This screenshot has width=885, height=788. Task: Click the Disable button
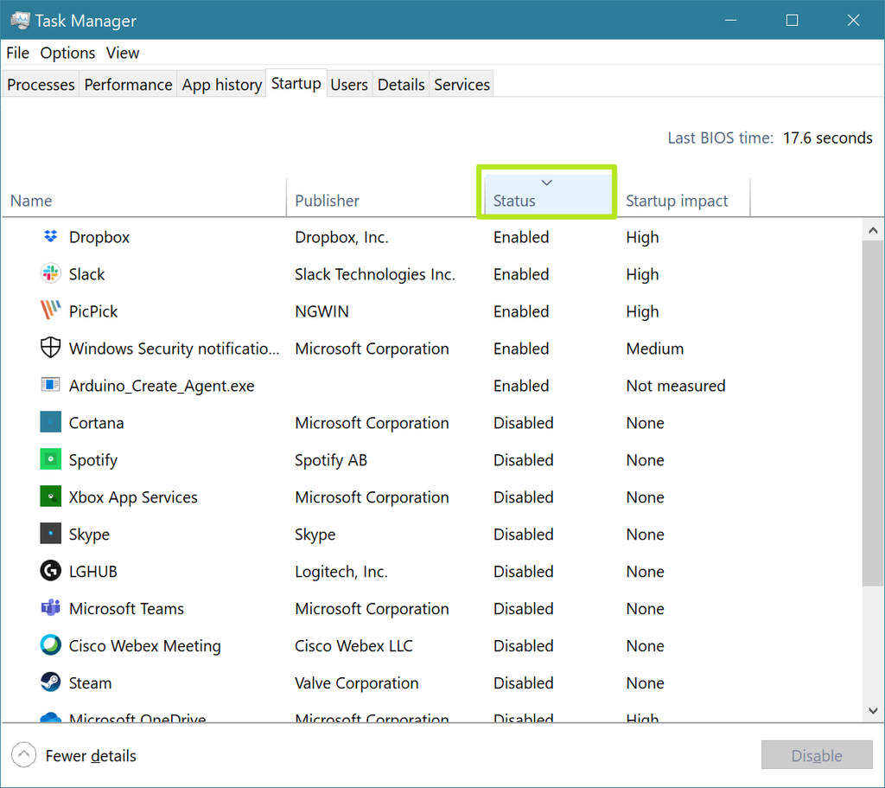(816, 755)
